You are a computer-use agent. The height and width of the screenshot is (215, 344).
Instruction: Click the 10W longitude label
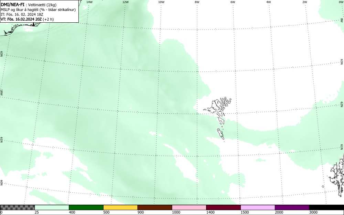tap(161, 2)
